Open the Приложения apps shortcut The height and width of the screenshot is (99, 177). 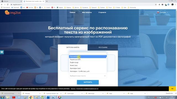(6, 7)
